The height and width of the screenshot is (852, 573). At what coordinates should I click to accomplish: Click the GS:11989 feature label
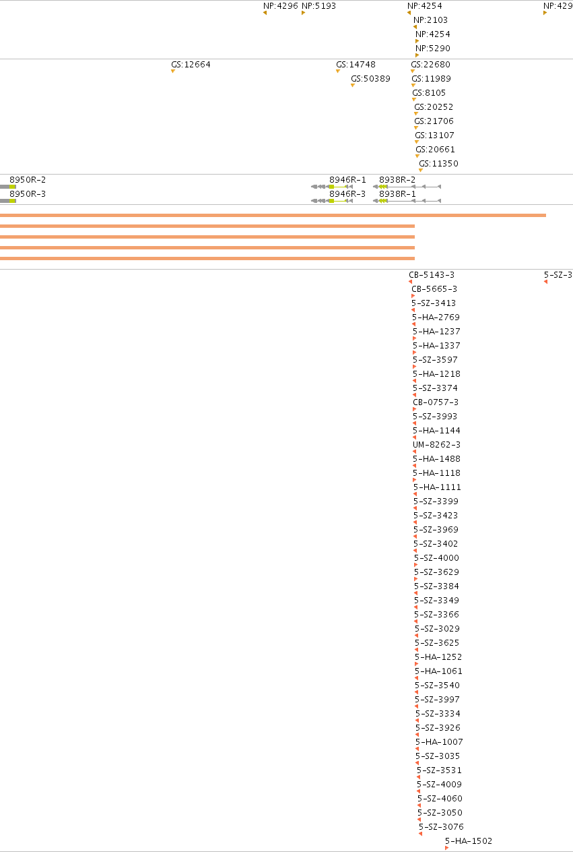(x=431, y=79)
